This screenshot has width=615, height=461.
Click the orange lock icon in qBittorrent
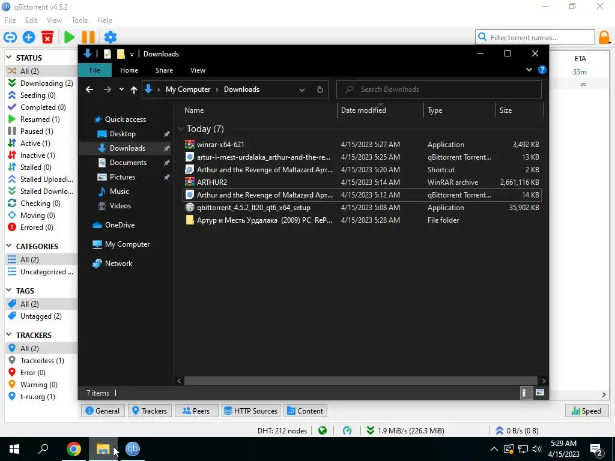604,38
